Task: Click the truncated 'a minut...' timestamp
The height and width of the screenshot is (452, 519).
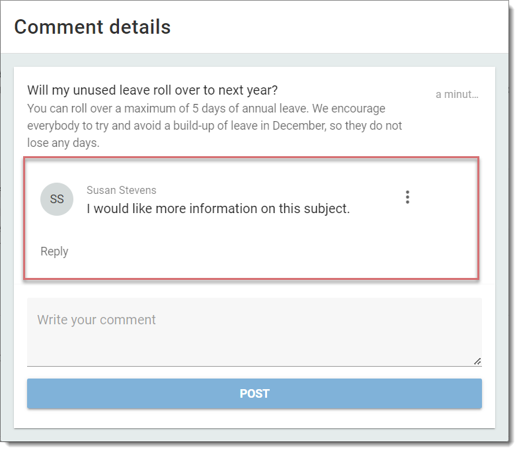Action: point(457,95)
